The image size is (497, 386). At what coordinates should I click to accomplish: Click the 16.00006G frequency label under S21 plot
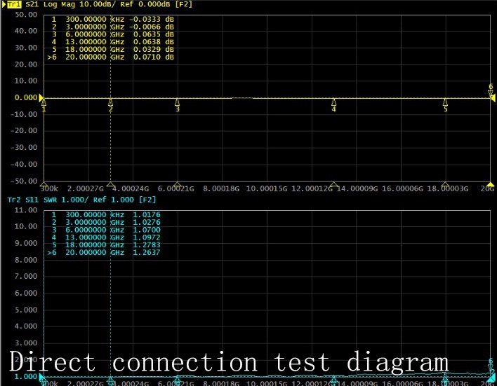tap(402, 189)
